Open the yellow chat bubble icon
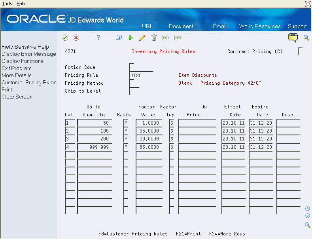The image size is (312, 239). (x=293, y=38)
